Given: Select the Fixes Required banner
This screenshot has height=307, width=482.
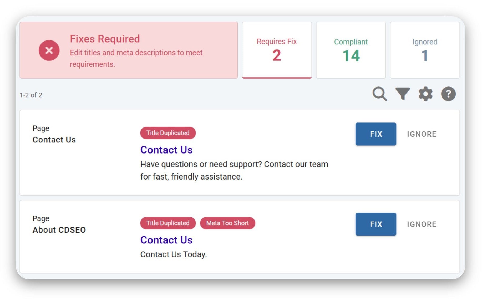Looking at the screenshot, I should 129,50.
